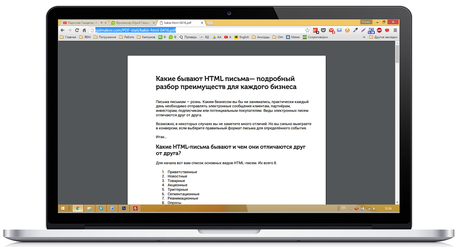Viewport: 459px width, 247px height.
Task: Show hidden bookmarks with the » chevron
Action: click(x=364, y=37)
